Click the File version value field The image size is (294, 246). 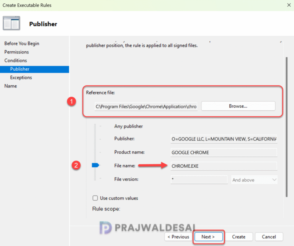(x=199, y=180)
